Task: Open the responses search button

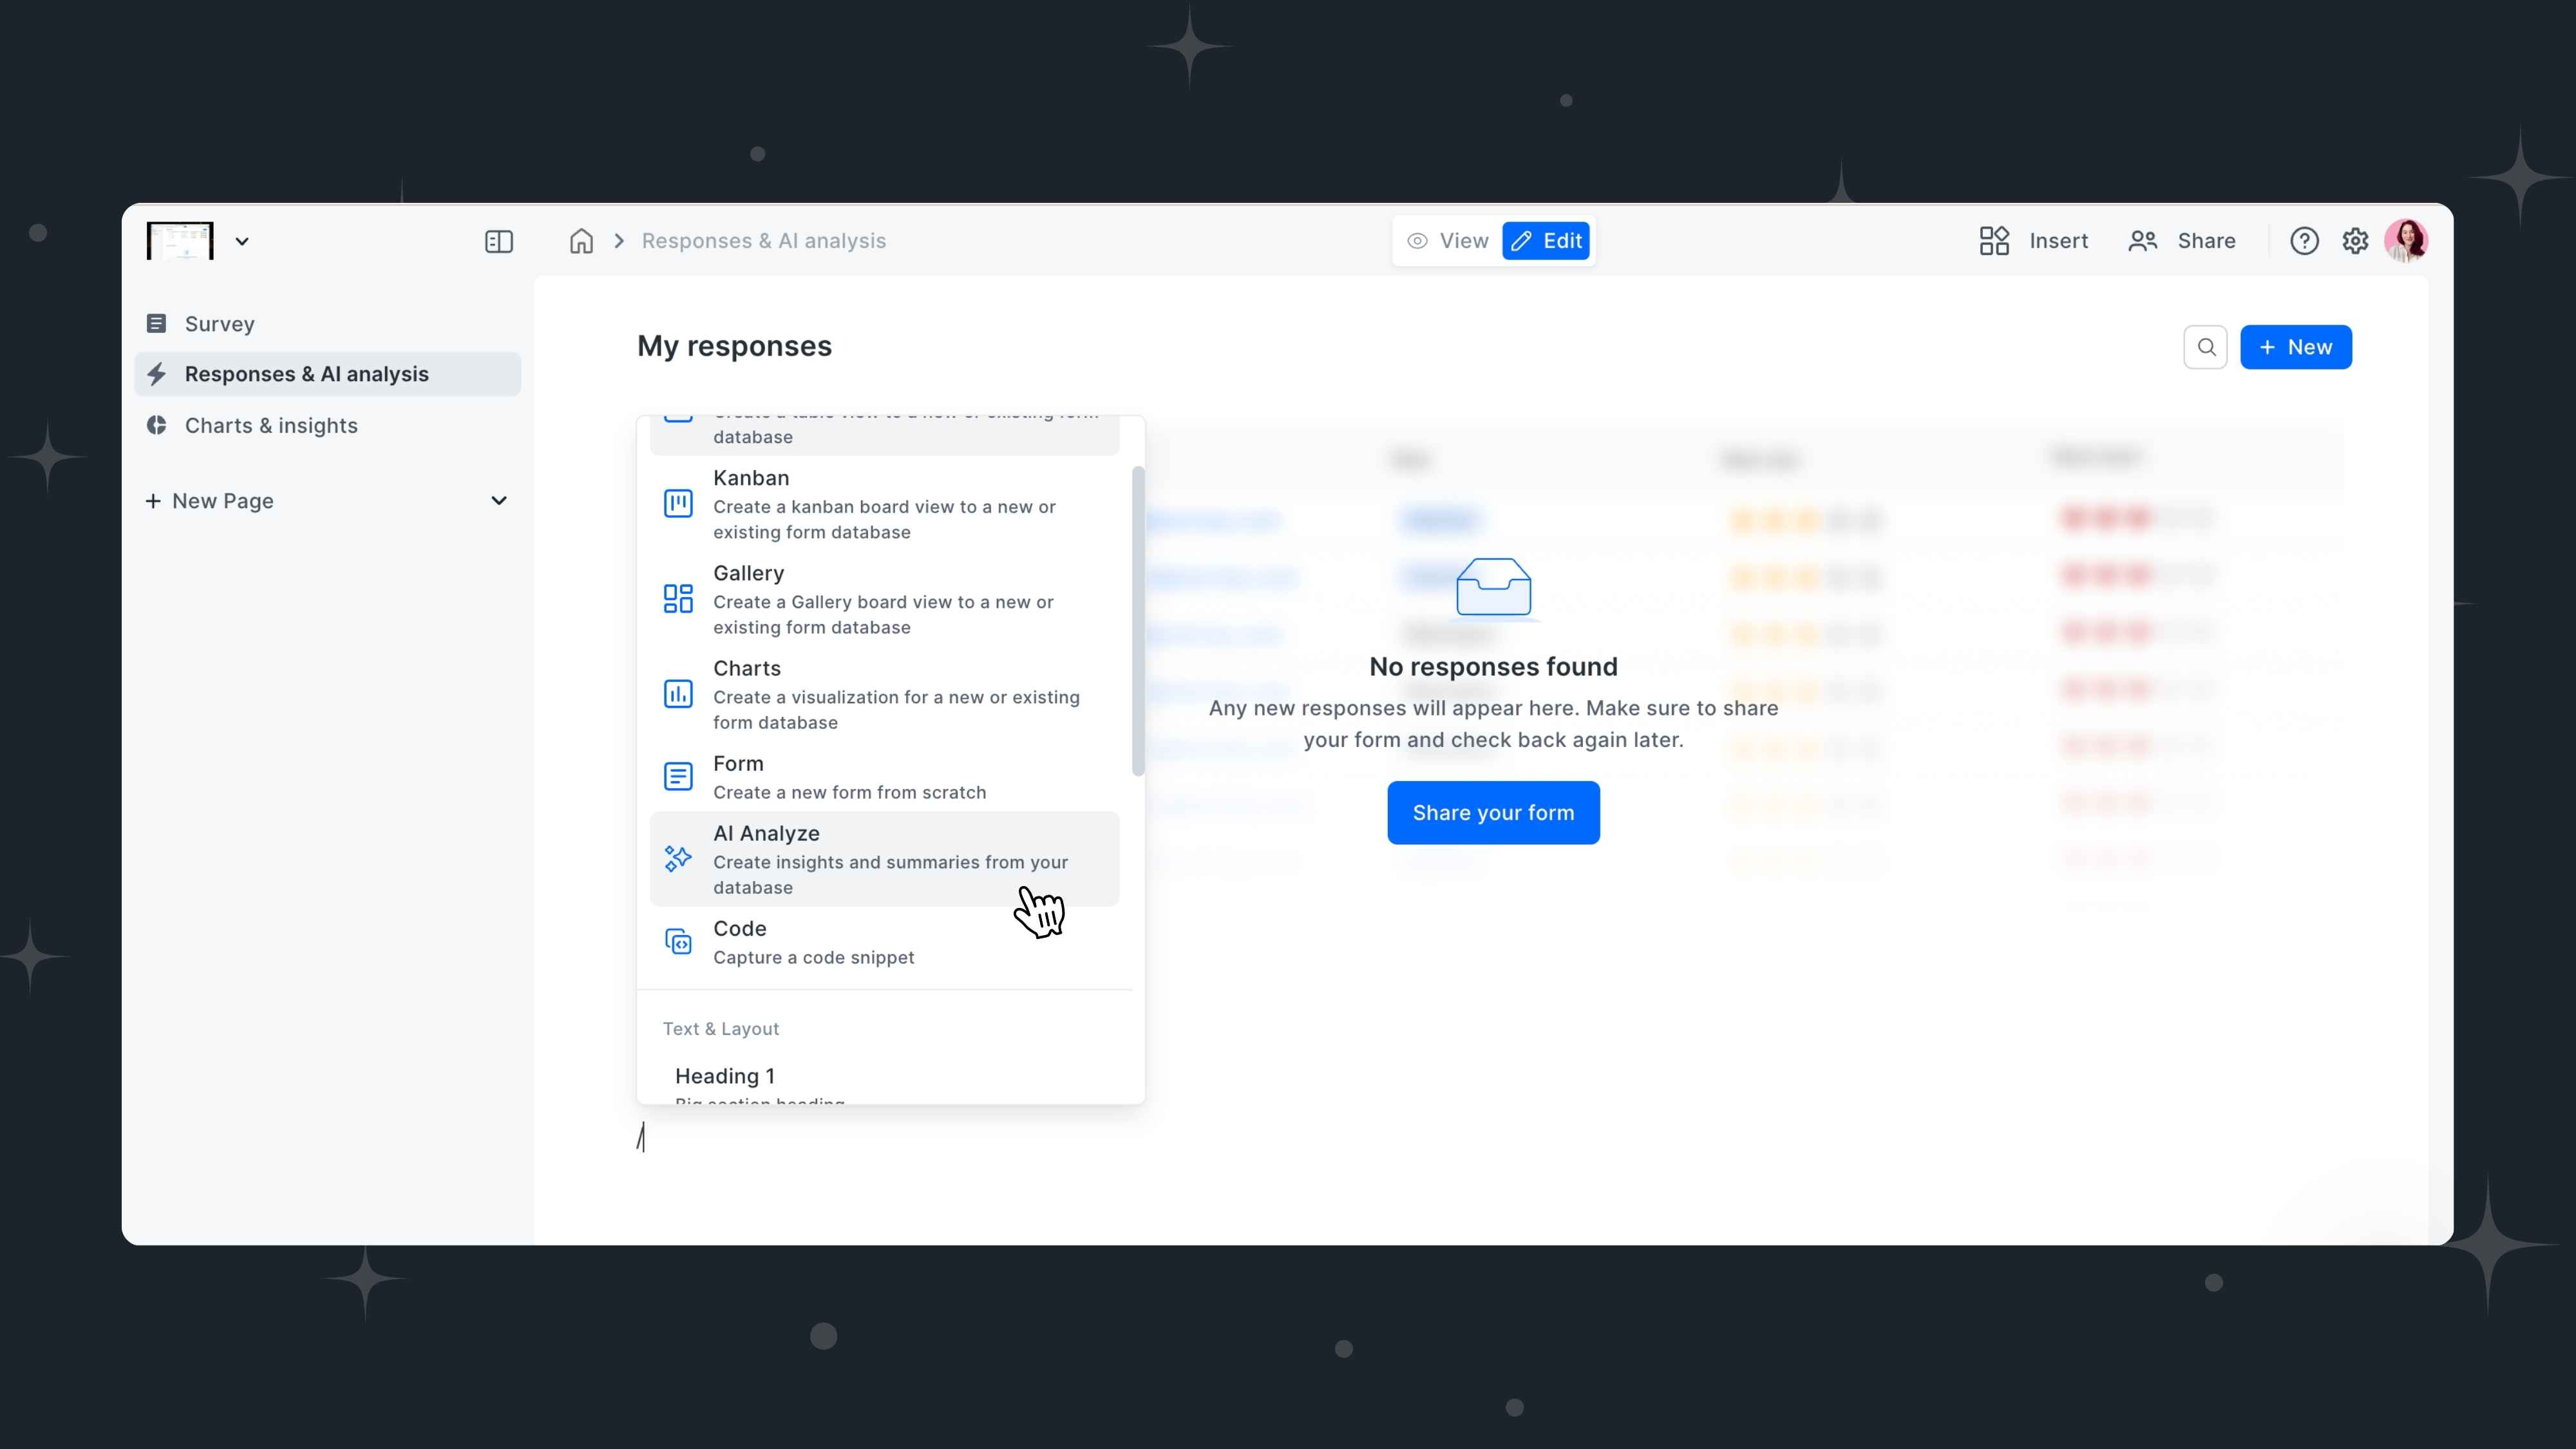Action: coord(2205,347)
